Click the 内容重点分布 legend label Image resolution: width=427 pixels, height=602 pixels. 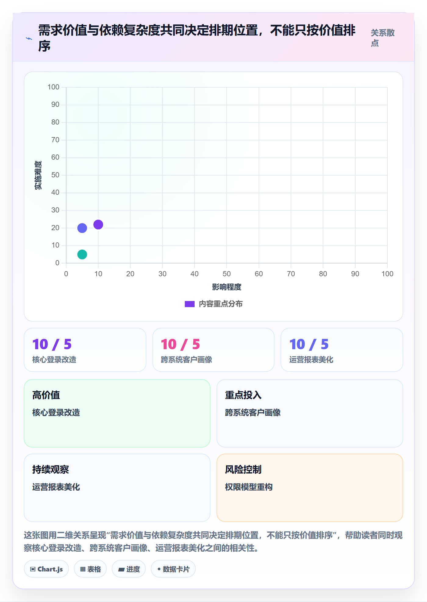tap(221, 304)
